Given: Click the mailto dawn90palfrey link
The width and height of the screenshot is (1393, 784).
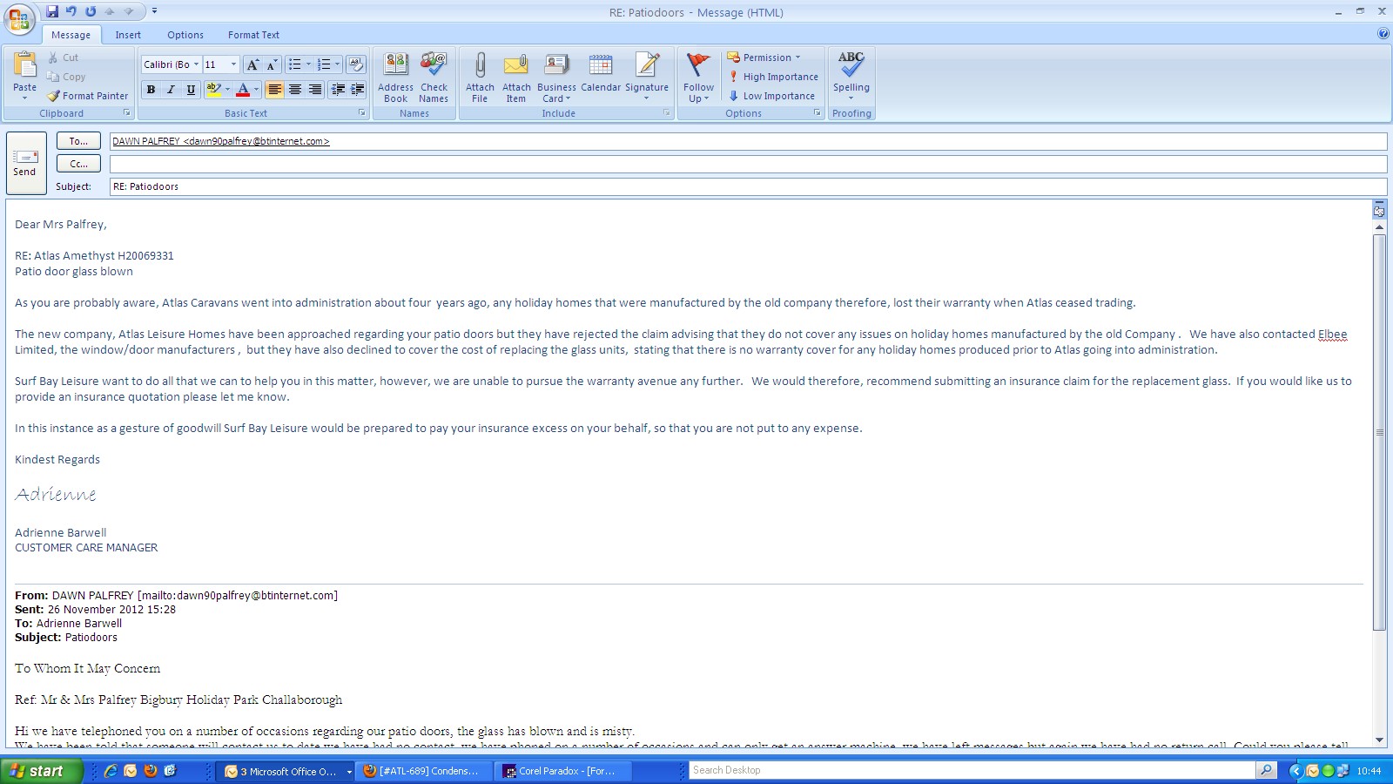Looking at the screenshot, I should (x=238, y=596).
